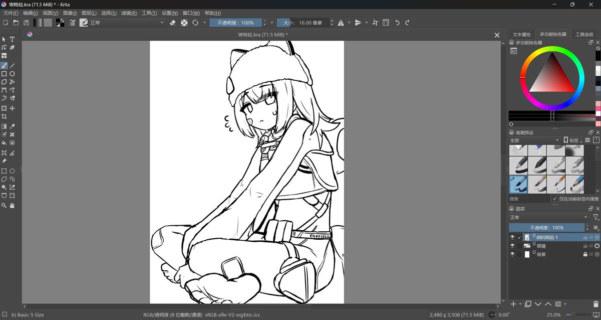Activate the Zoom magnifier tool
The width and height of the screenshot is (601, 320).
4,206
